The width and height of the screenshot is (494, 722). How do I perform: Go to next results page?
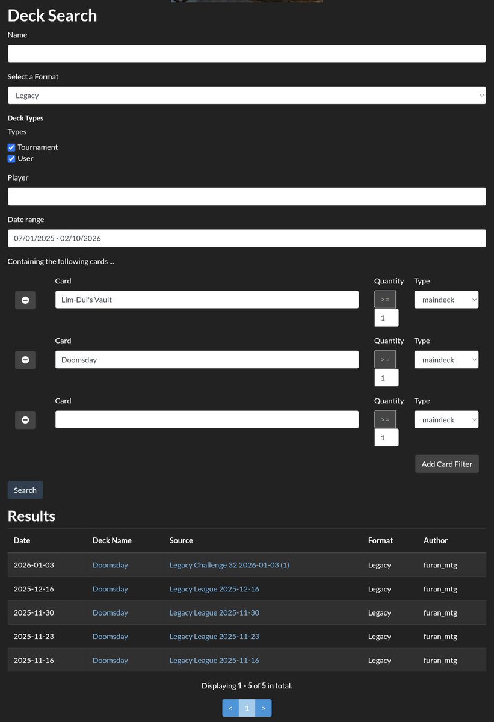(x=264, y=708)
